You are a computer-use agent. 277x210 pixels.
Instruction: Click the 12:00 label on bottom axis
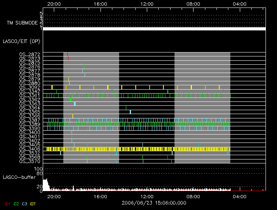[x=147, y=196]
